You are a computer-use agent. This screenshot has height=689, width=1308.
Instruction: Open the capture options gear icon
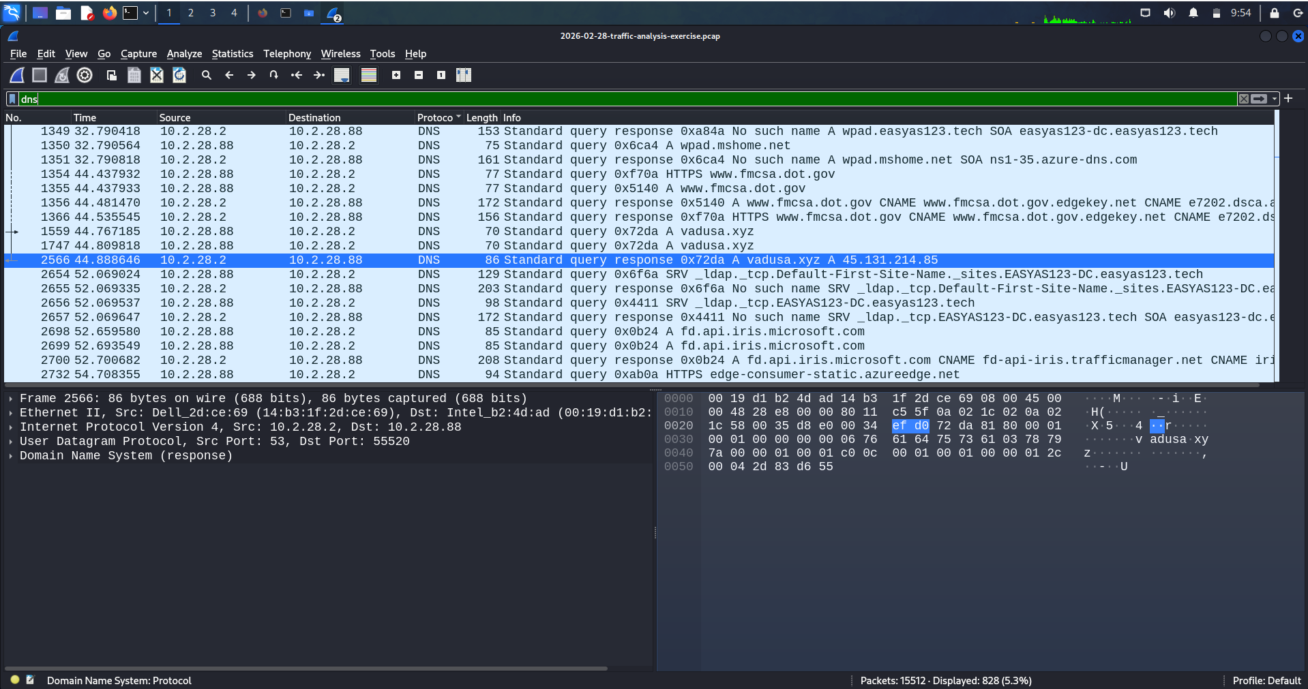(85, 75)
